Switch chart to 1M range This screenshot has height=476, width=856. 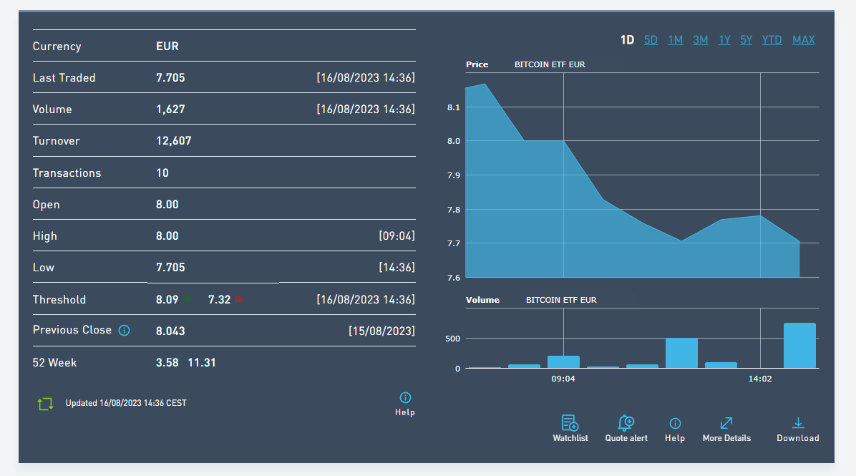pyautogui.click(x=676, y=40)
